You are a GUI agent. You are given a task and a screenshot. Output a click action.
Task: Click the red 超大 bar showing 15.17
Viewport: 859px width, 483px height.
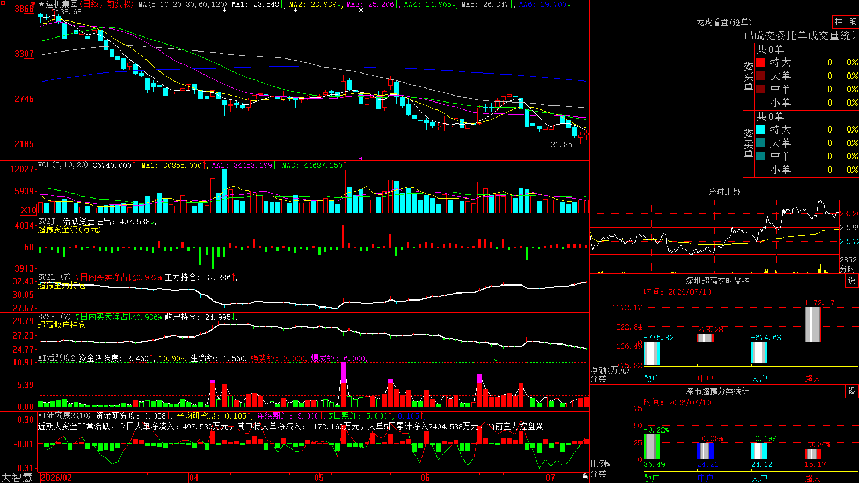813,454
